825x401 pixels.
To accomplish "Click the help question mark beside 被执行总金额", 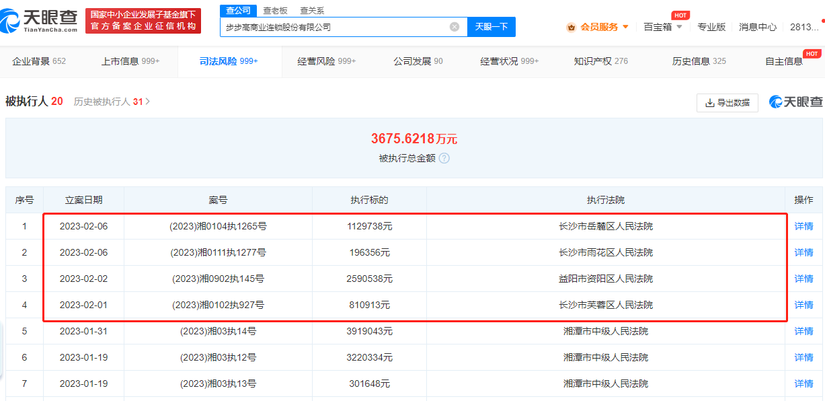I will point(444,158).
